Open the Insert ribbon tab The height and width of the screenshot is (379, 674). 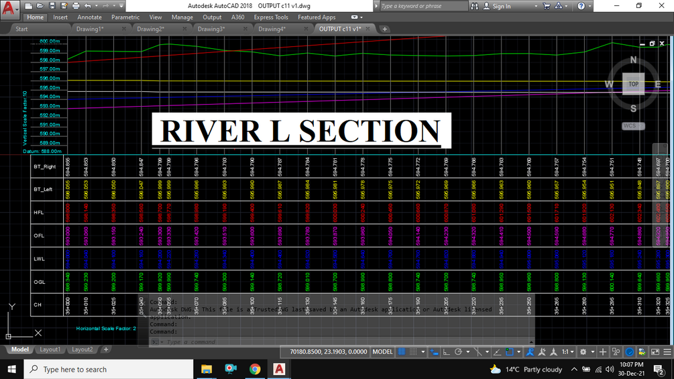[x=60, y=17]
